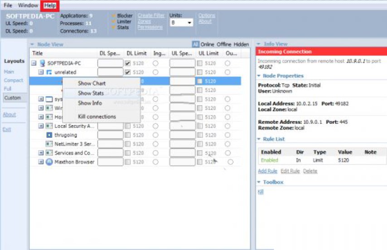The height and width of the screenshot is (250, 387).
Task: Collapse the SOFTPEDIA-PC tree node
Action: click(x=34, y=63)
